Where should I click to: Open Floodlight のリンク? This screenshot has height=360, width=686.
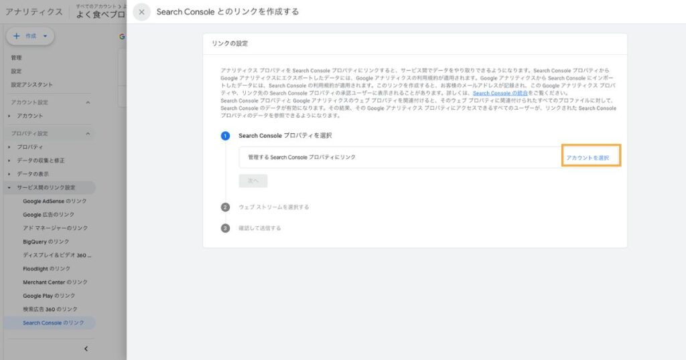(x=46, y=269)
